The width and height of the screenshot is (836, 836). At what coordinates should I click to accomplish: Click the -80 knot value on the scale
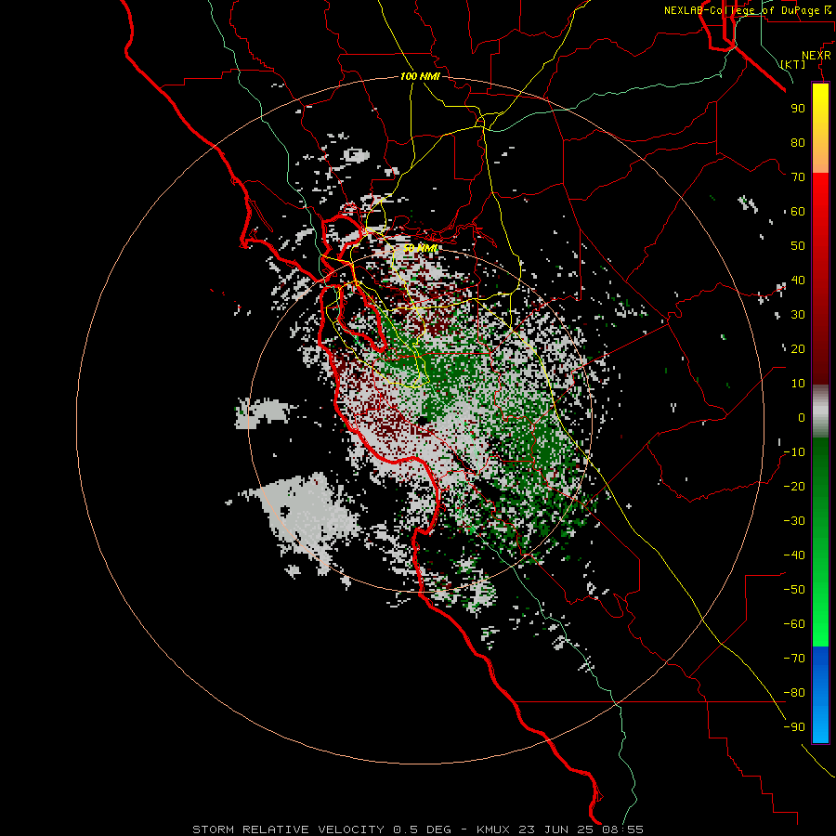[794, 693]
